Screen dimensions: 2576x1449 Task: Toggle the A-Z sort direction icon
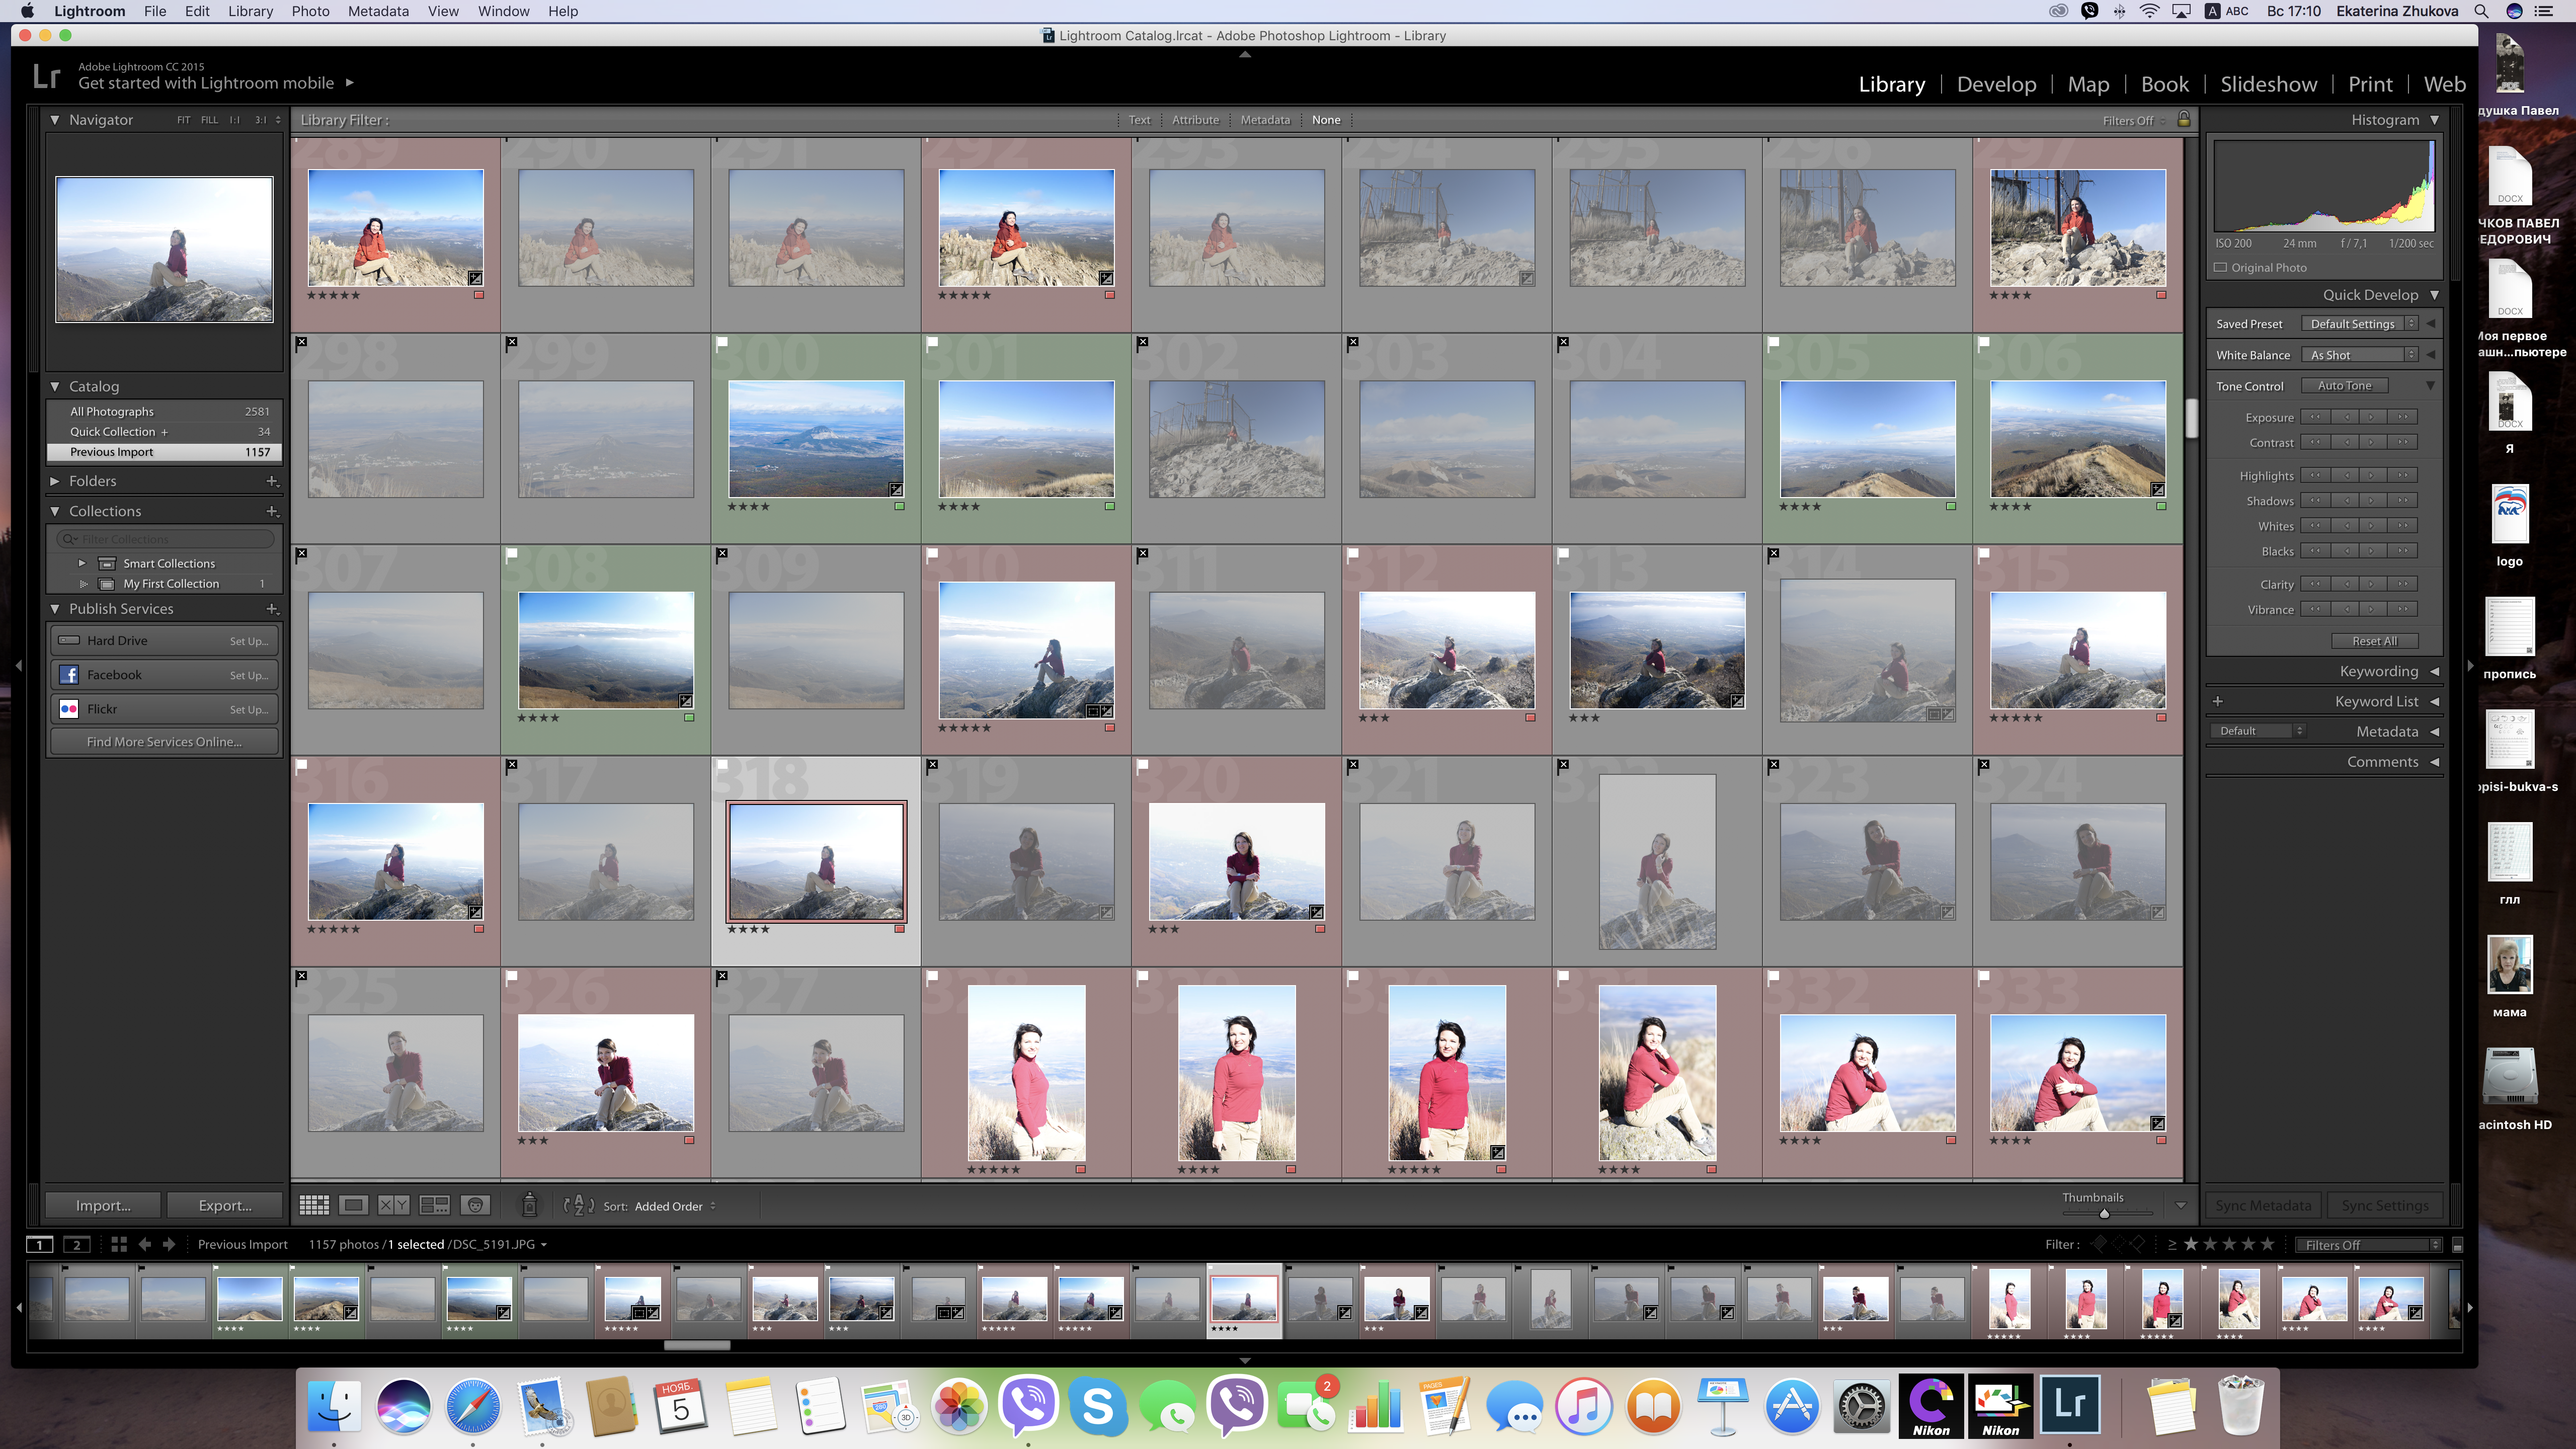click(578, 1206)
